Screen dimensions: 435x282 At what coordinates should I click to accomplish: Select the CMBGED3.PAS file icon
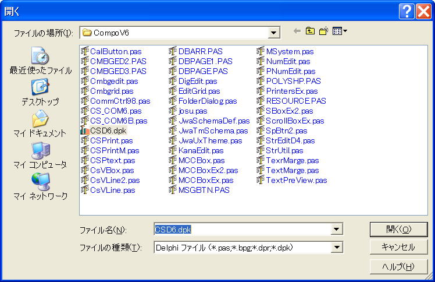(x=84, y=71)
